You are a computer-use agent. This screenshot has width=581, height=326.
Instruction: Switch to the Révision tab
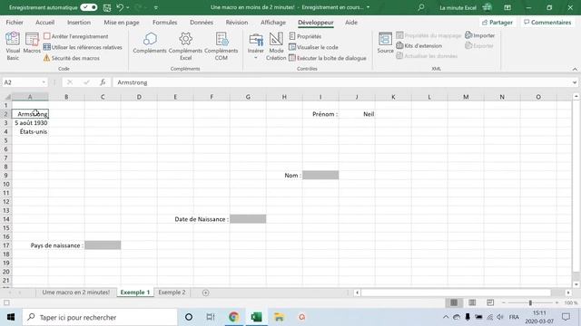point(237,22)
